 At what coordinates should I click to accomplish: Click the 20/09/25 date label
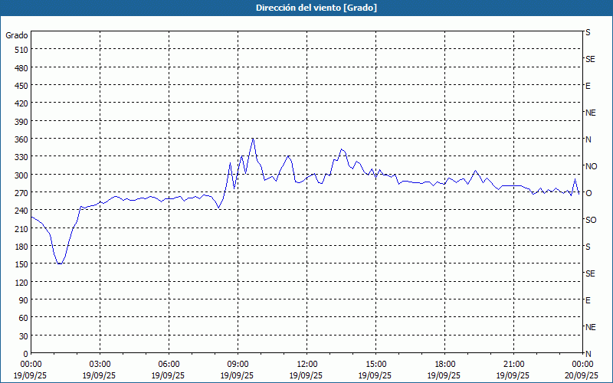pyautogui.click(x=581, y=375)
